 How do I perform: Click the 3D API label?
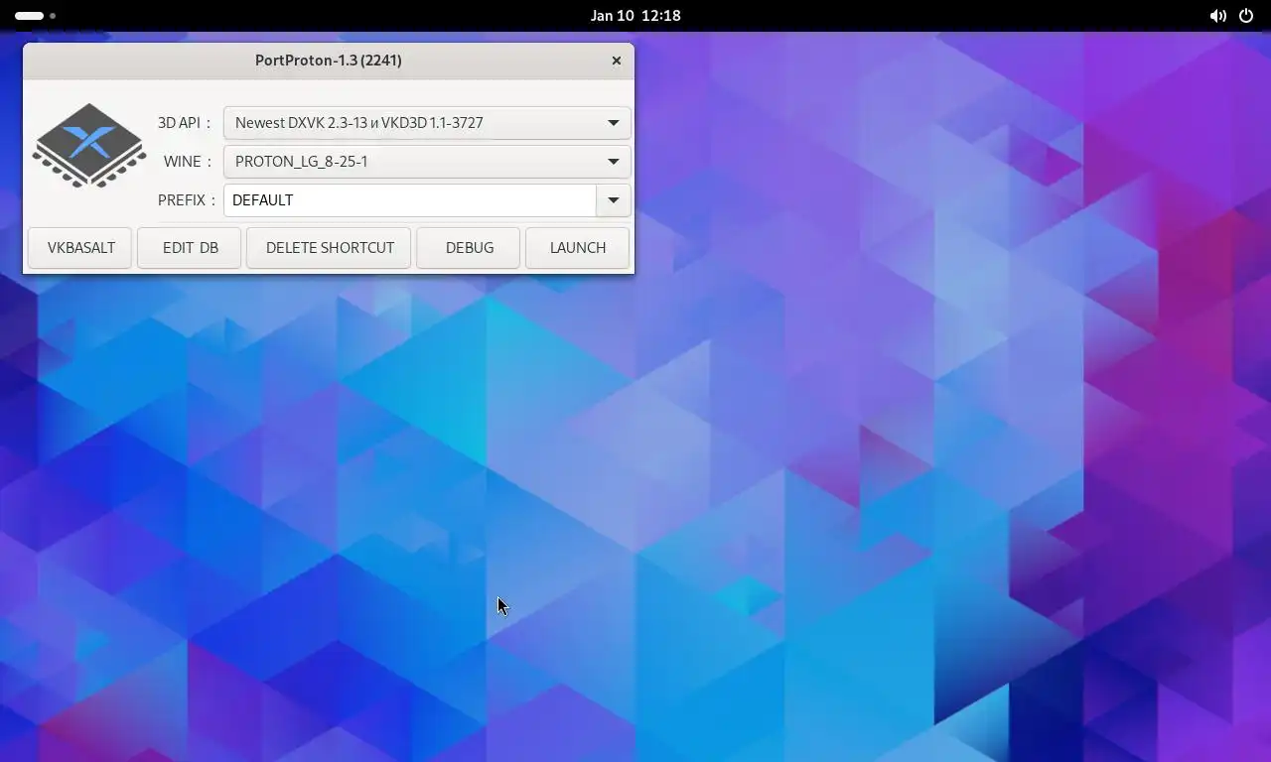[x=185, y=123]
